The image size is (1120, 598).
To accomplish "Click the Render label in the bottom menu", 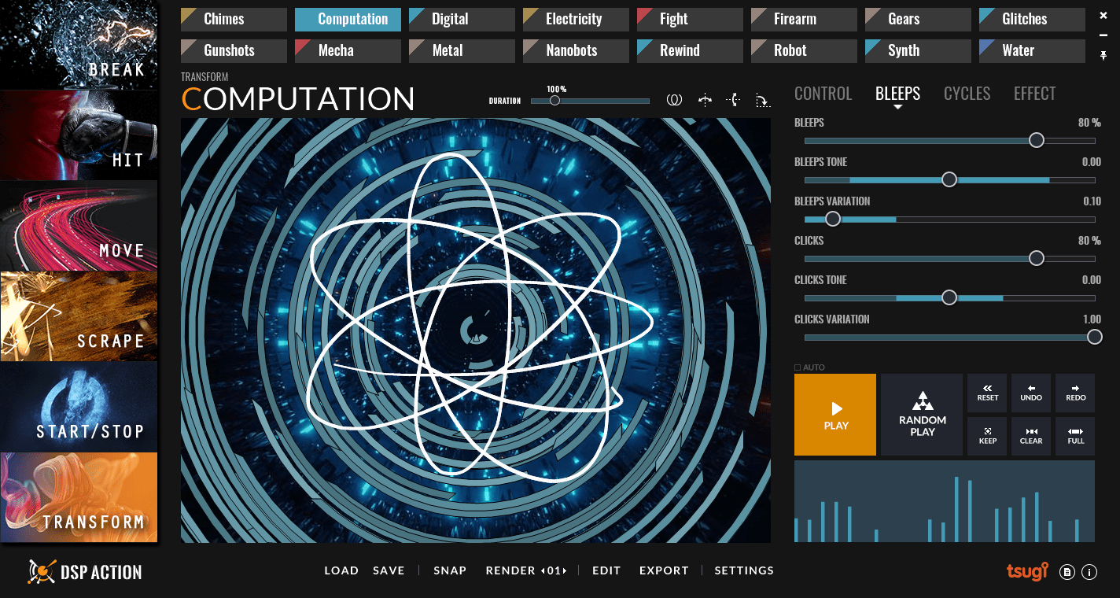I will pos(510,570).
